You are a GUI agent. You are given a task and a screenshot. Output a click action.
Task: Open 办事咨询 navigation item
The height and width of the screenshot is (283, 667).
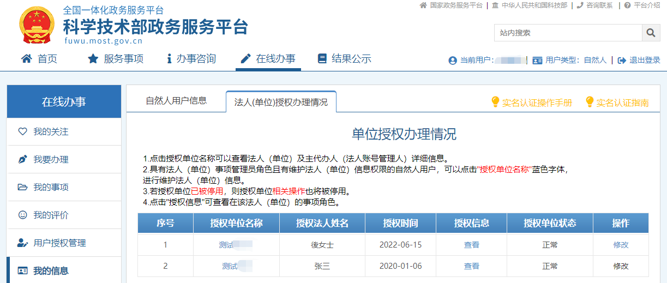(x=191, y=59)
